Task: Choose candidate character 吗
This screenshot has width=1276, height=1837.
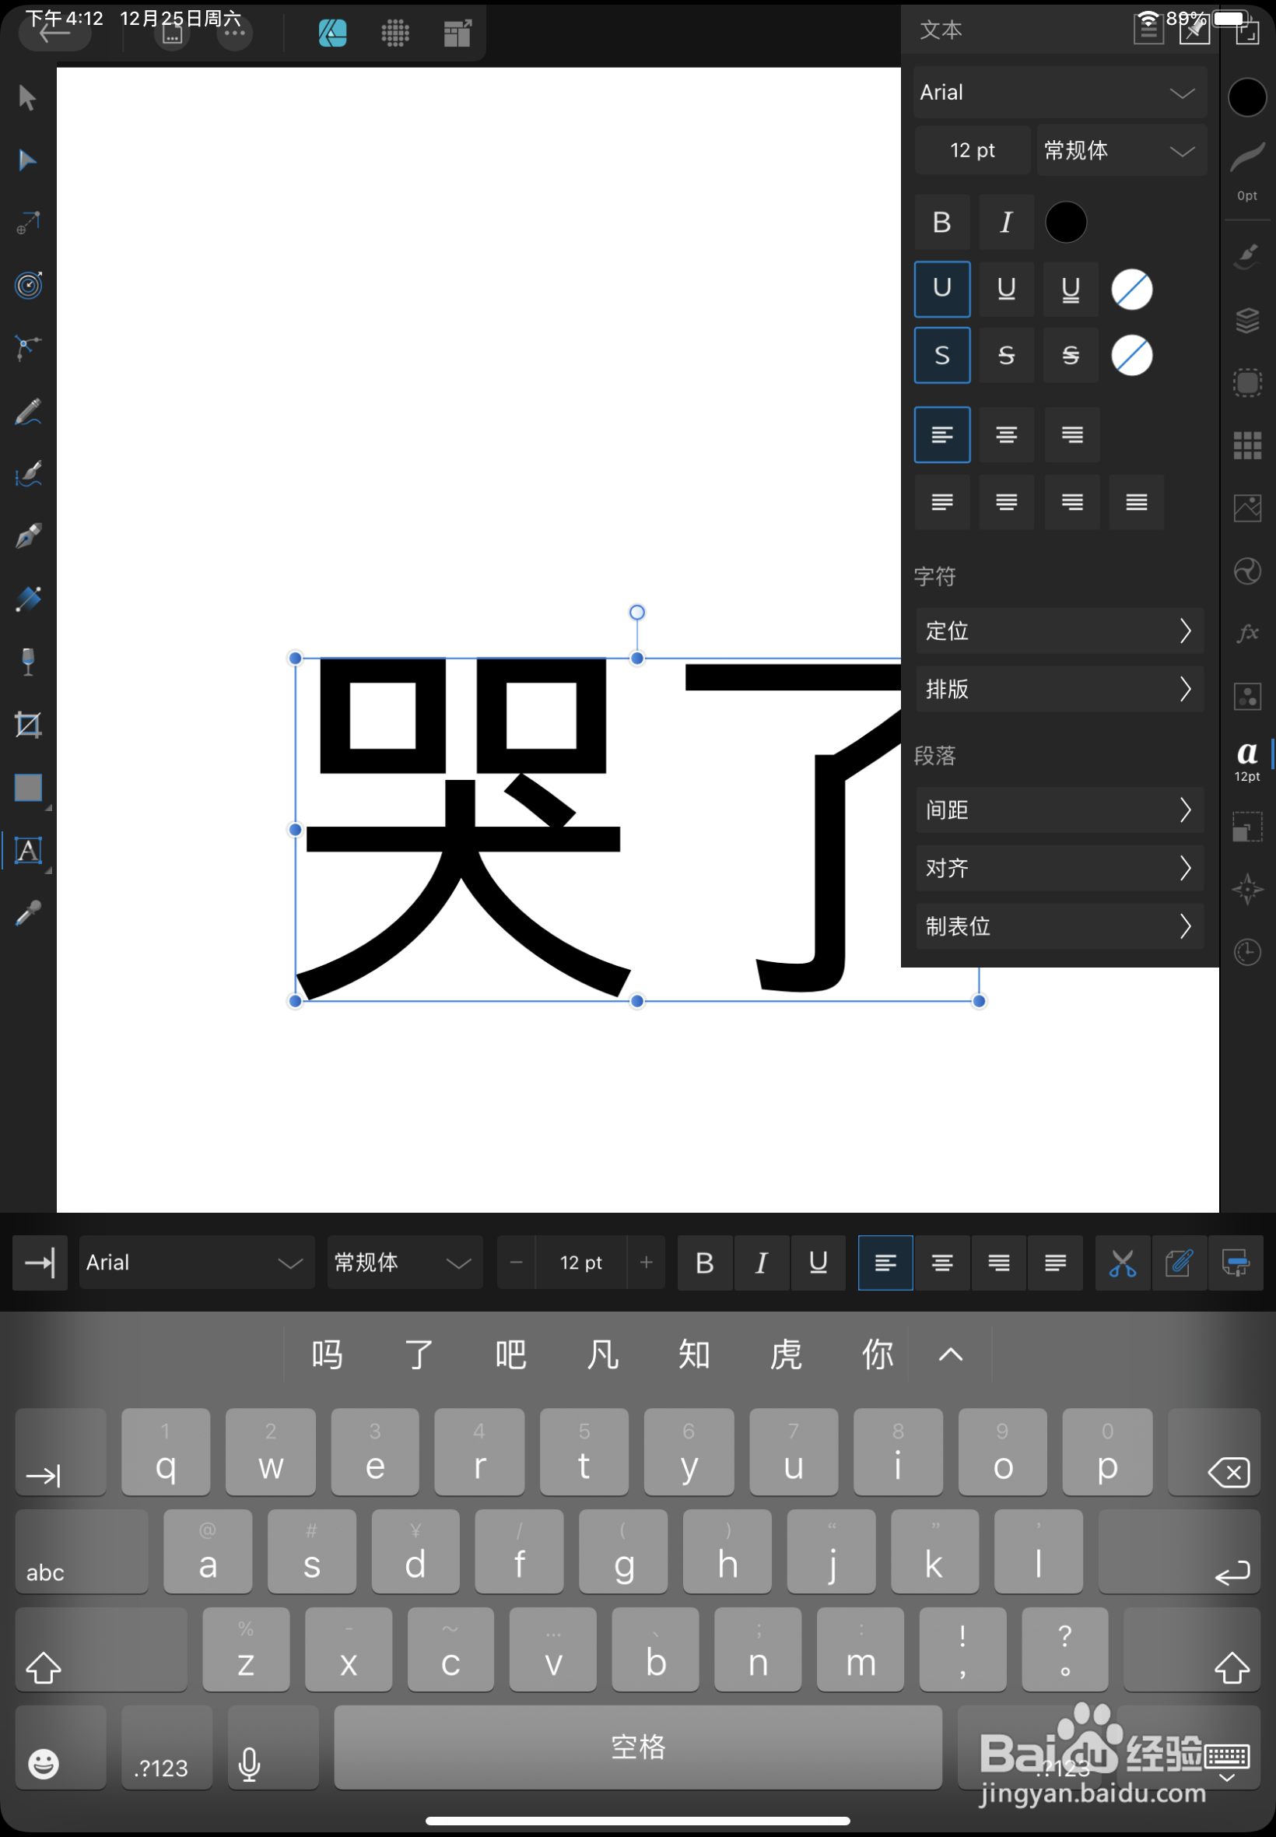Action: click(328, 1354)
